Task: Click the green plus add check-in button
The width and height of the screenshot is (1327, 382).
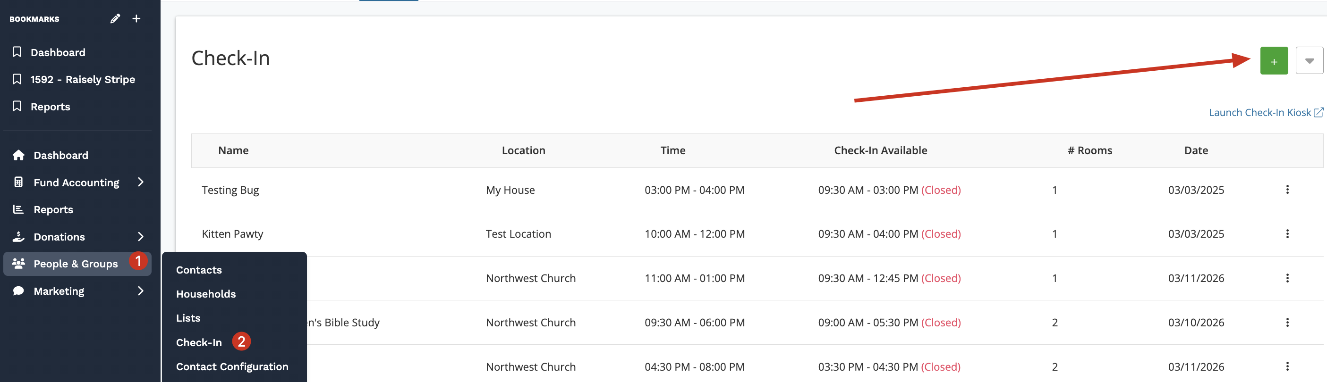Action: coord(1274,61)
